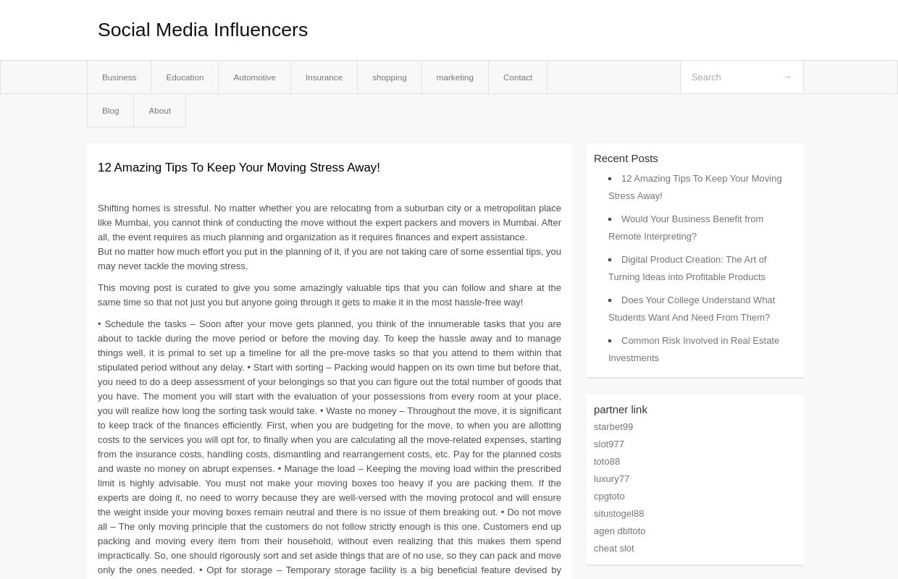
Task: Select the Digital Product Creation recent post
Action: coord(688,268)
